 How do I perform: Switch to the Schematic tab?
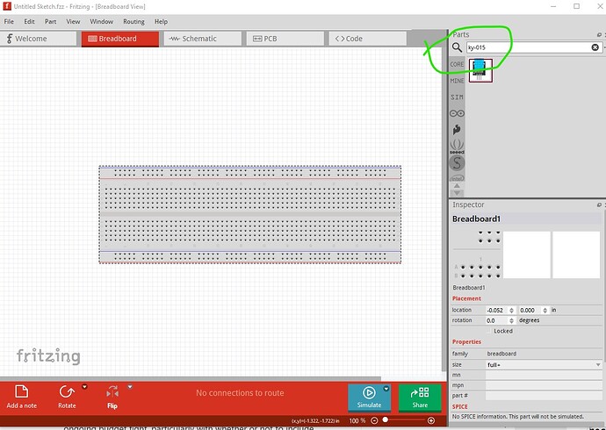pyautogui.click(x=199, y=39)
